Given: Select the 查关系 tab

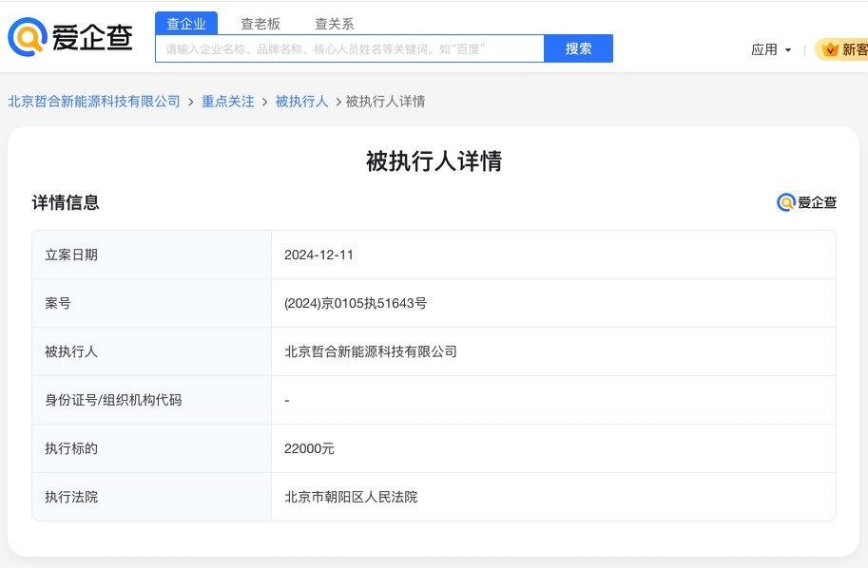Looking at the screenshot, I should 335,24.
